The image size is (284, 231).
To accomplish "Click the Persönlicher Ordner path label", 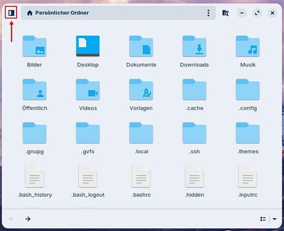I will pos(62,13).
